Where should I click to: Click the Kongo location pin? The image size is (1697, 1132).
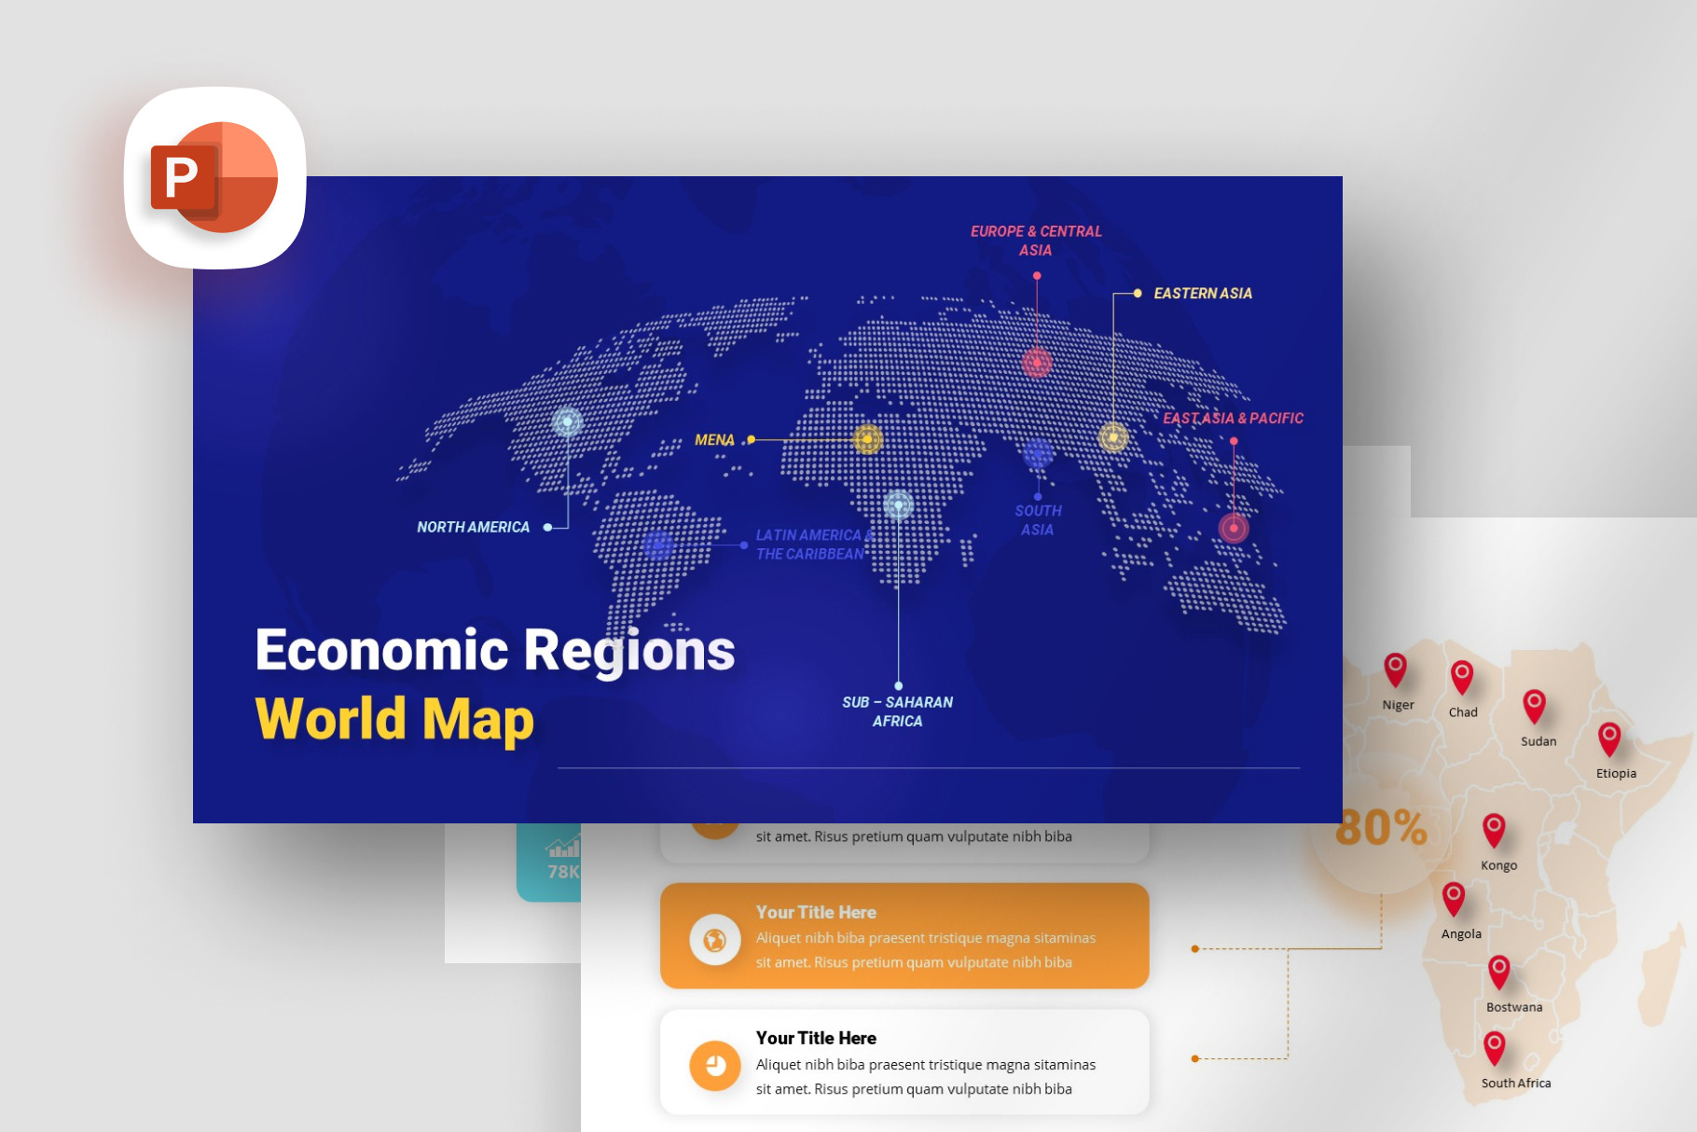1494,829
